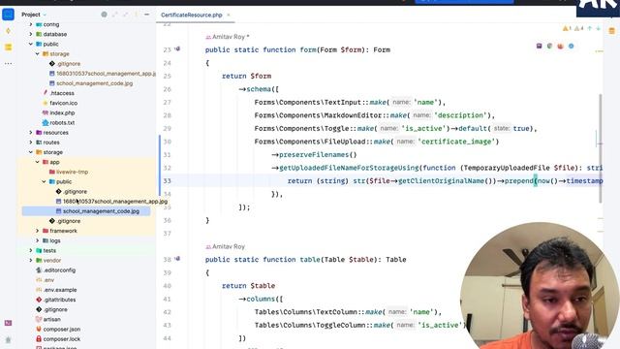Collapse the public folder under app

45,181
